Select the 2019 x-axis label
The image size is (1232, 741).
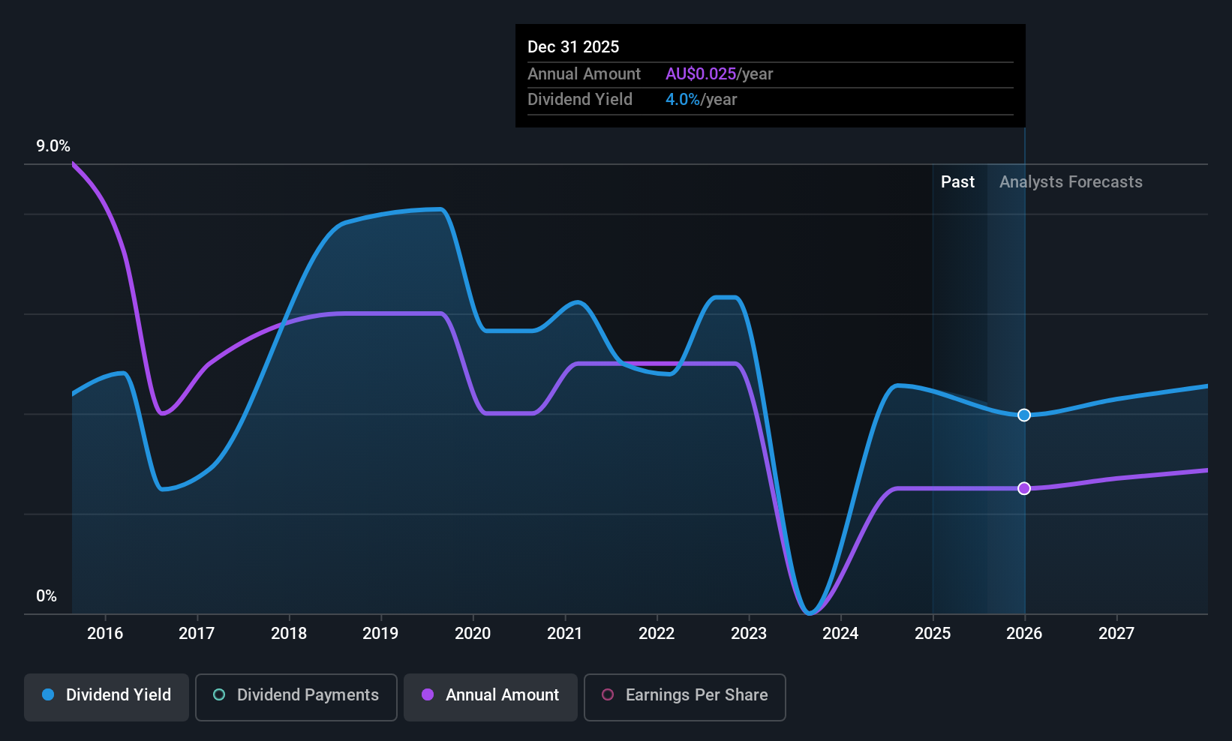380,633
